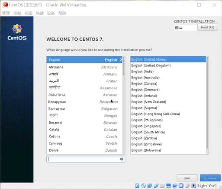Click the display settings indicator icon
This screenshot has height=189, width=222.
coord(168,186)
